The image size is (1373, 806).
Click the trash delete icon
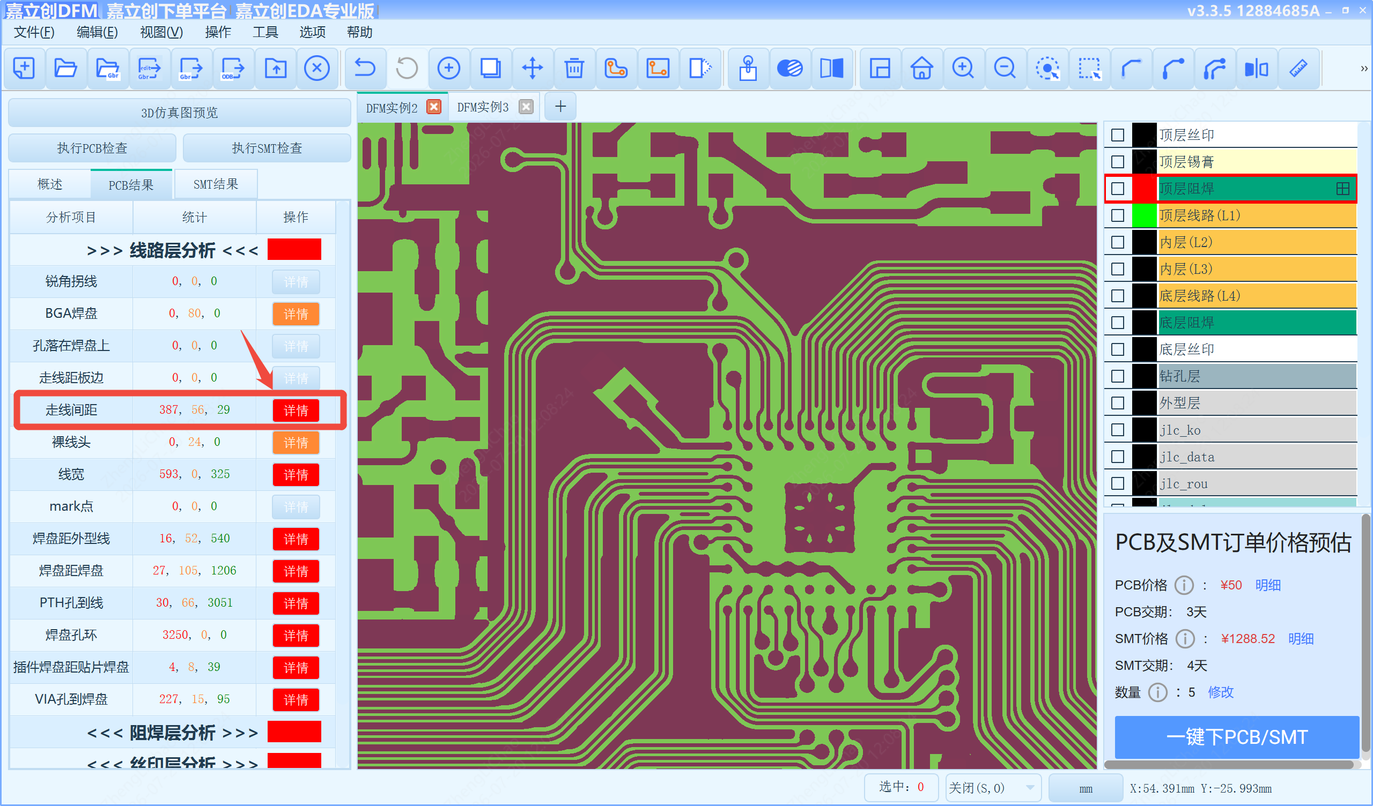pyautogui.click(x=574, y=69)
